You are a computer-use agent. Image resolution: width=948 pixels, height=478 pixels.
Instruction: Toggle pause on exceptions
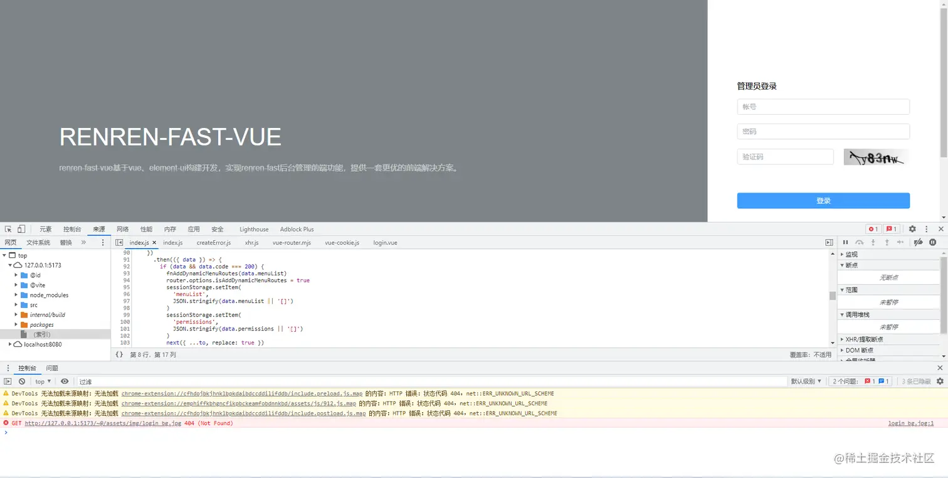(932, 242)
